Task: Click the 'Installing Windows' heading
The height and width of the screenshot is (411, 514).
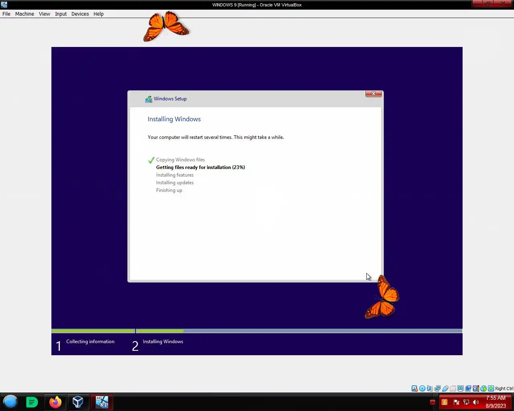Action: coord(174,119)
